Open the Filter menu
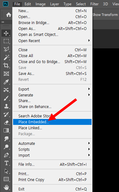 tap(94, 4)
